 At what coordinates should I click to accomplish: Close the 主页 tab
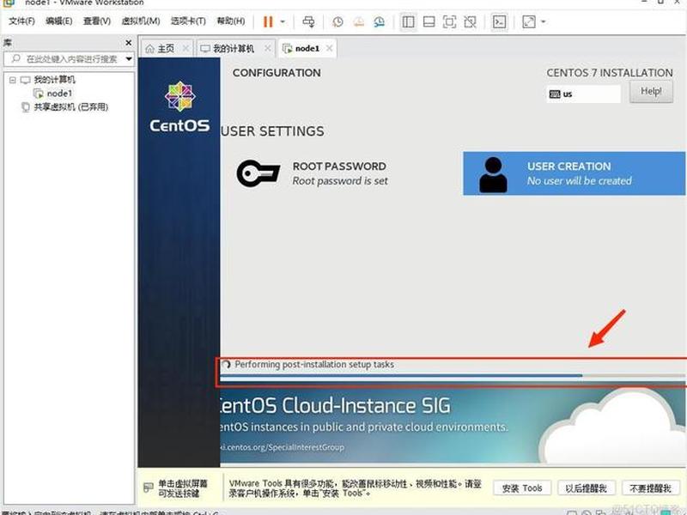click(185, 48)
